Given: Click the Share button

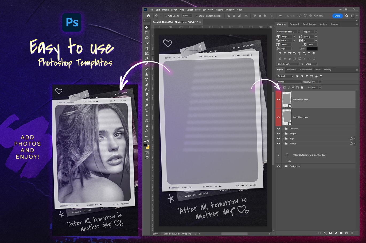Looking at the screenshot, I should tap(337, 16).
